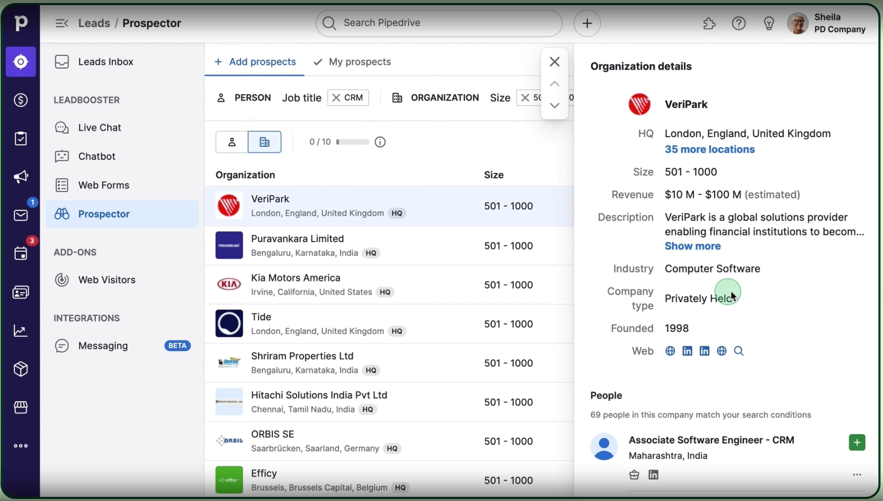Switch to organization view toggle
883x501 pixels.
point(265,142)
